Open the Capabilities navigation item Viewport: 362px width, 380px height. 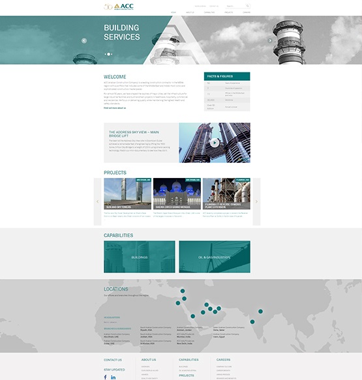pyautogui.click(x=209, y=12)
